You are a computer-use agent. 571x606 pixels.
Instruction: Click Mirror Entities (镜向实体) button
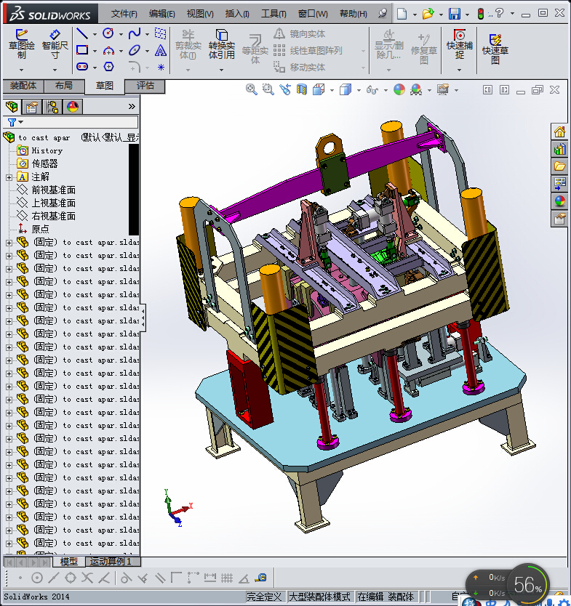pyautogui.click(x=300, y=34)
